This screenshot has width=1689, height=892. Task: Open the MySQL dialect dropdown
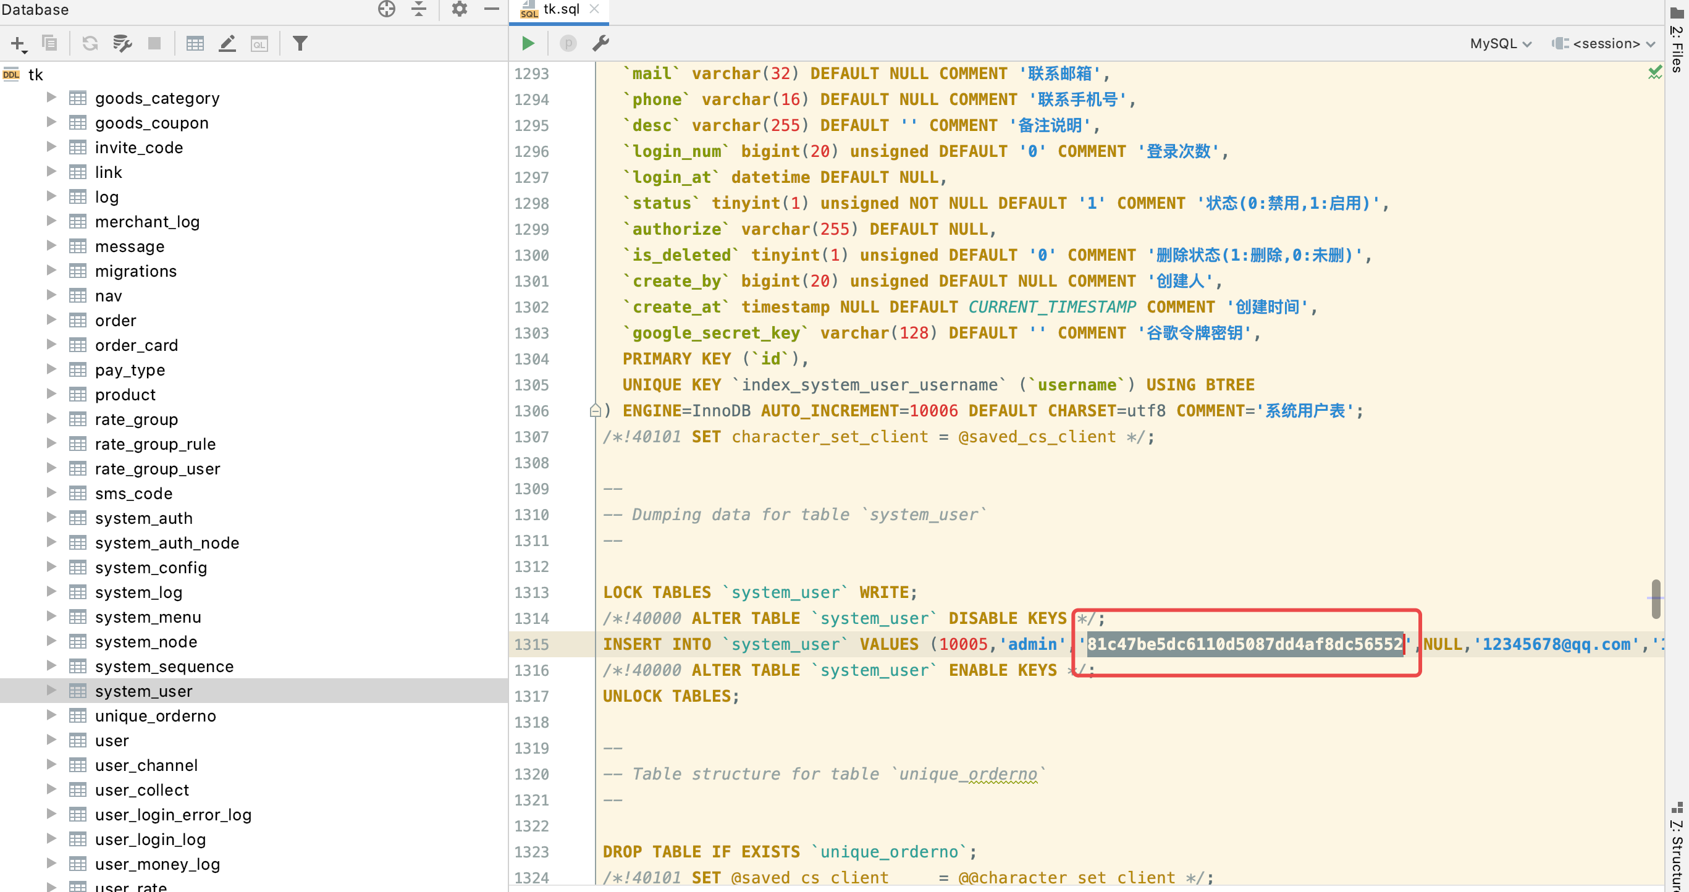[1501, 43]
